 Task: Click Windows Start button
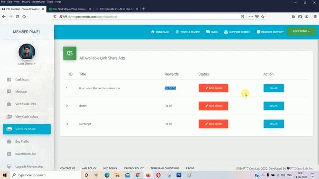tap(5, 175)
